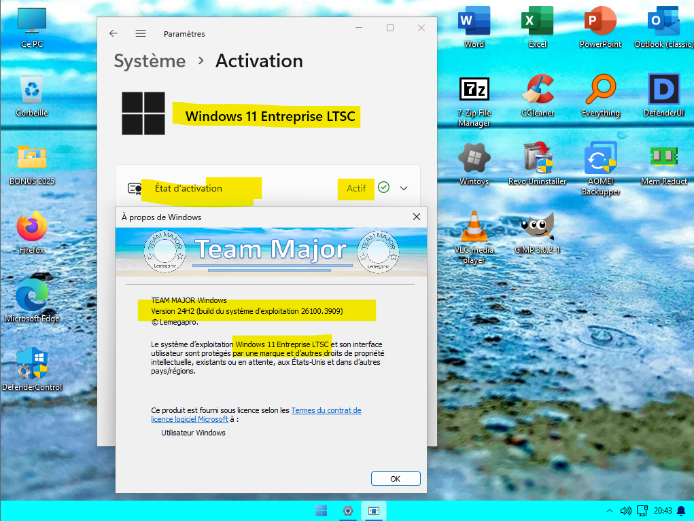694x521 pixels.
Task: Launch Firefox from the desktop
Action: tap(32, 232)
